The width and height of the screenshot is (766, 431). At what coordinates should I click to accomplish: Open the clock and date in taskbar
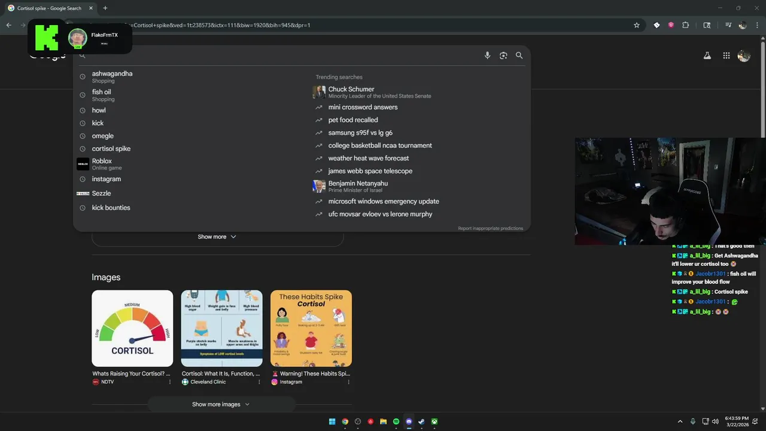(x=737, y=421)
